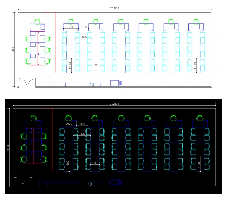Click the cabinet row along the white plan's bottom wall

coord(62,85)
